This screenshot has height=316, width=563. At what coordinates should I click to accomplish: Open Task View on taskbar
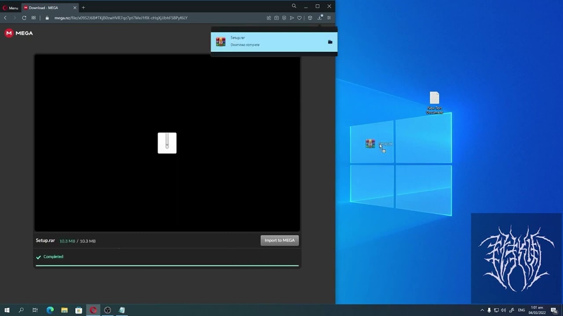coord(35,310)
